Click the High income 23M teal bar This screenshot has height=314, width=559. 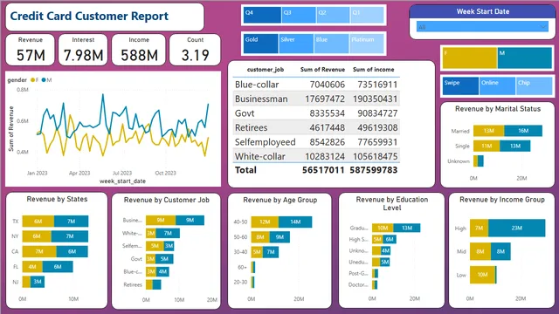[x=516, y=229]
